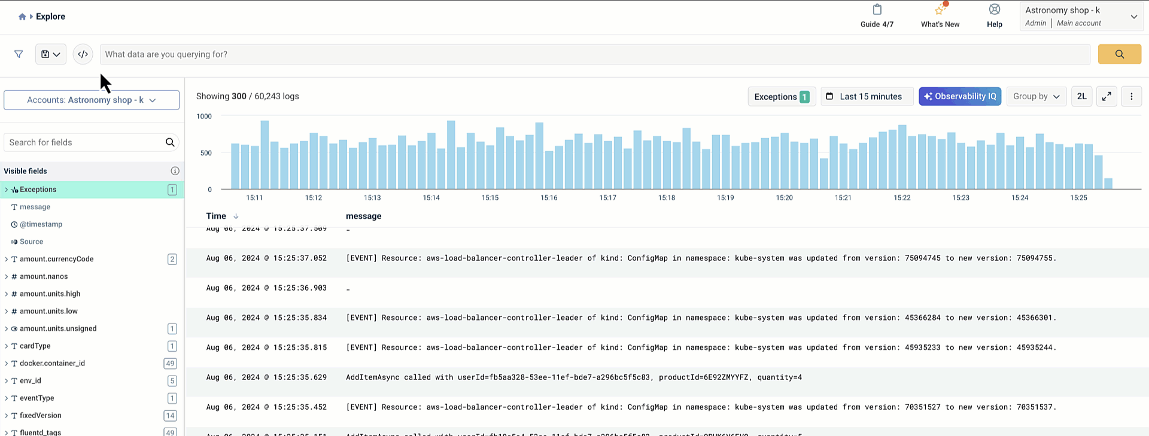Switch to code query mode icon
The image size is (1149, 436).
click(83, 54)
